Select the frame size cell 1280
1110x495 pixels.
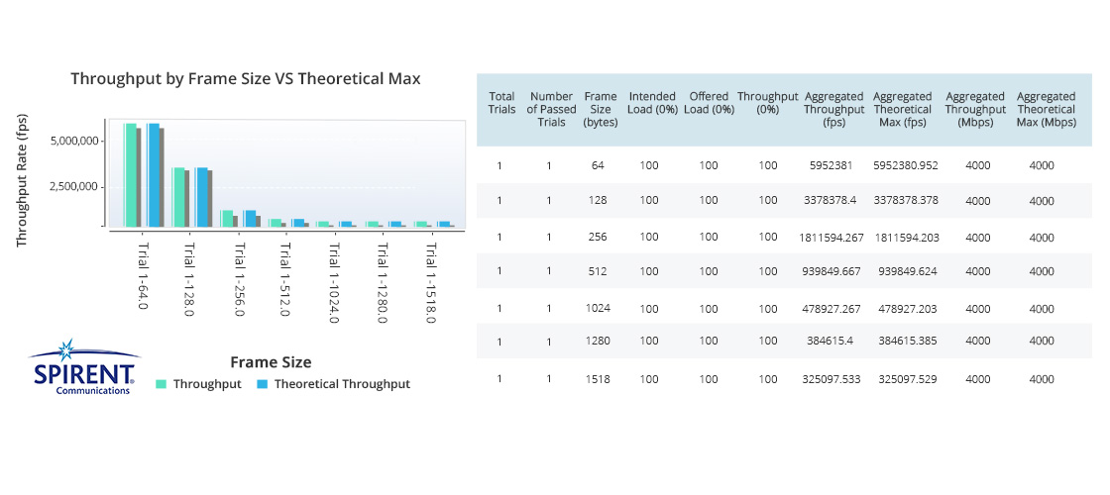tap(599, 341)
